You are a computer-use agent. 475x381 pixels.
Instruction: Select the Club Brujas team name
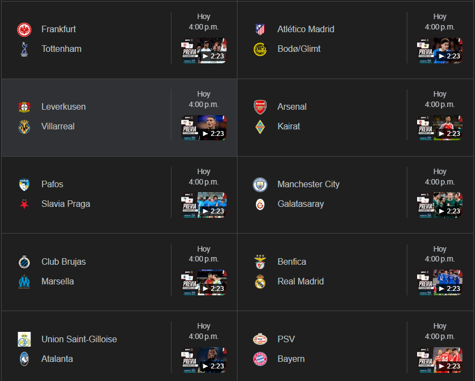point(63,262)
